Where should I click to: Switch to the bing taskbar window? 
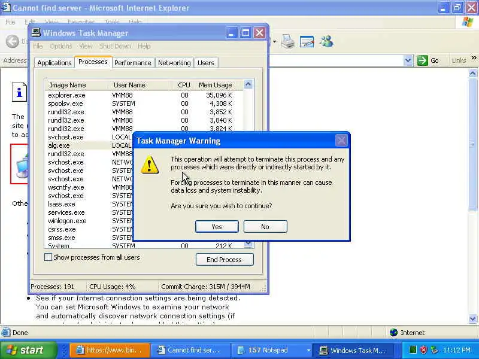coord(110,350)
